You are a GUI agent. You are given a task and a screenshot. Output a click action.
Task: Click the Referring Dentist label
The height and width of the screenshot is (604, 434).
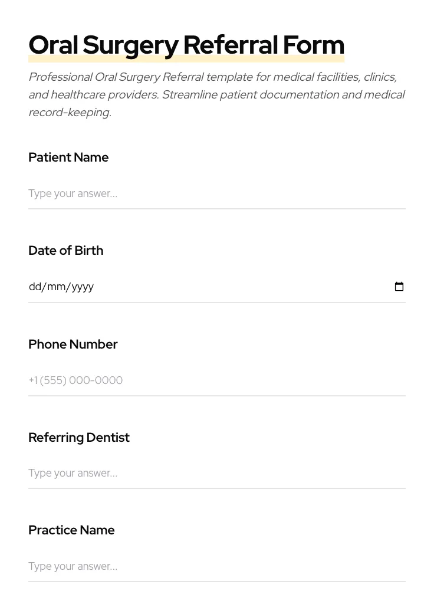tap(79, 437)
